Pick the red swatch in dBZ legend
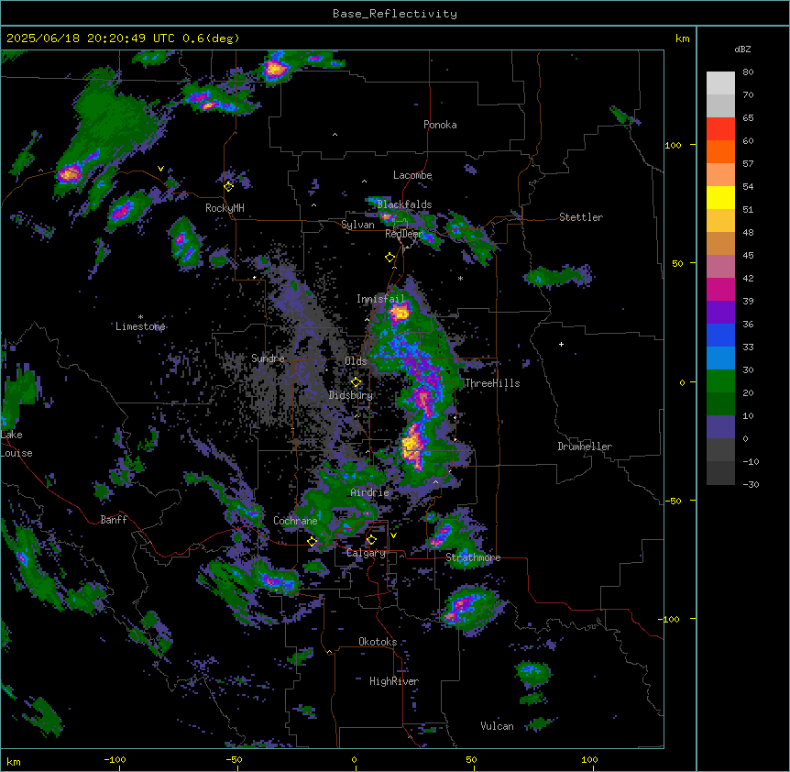790x772 pixels. point(720,128)
